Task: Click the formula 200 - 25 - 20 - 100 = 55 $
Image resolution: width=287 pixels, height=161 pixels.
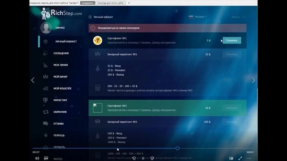Action: 122,86
